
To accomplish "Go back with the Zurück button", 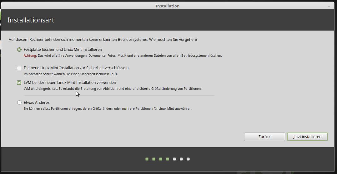I will point(264,137).
